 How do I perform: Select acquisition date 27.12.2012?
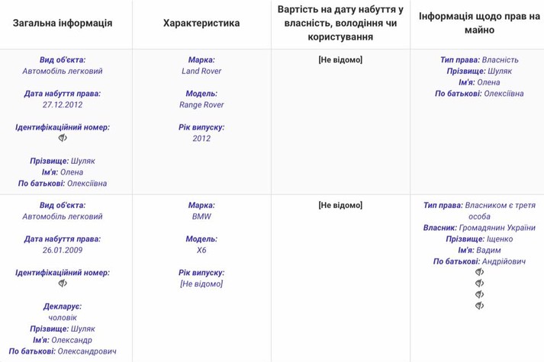click(x=63, y=105)
